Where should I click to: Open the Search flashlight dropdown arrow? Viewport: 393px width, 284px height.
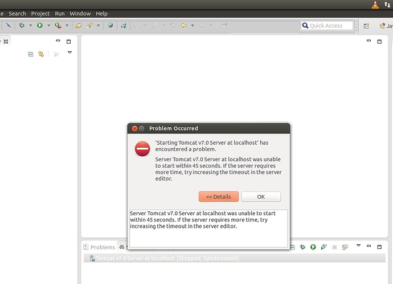pyautogui.click(x=98, y=25)
